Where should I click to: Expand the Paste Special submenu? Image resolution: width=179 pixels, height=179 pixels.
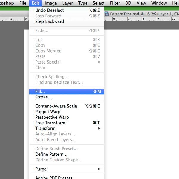[67, 62]
